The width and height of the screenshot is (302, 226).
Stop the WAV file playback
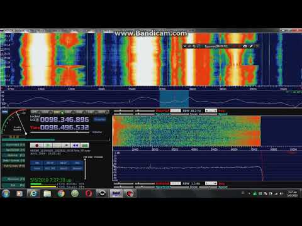[67, 145]
